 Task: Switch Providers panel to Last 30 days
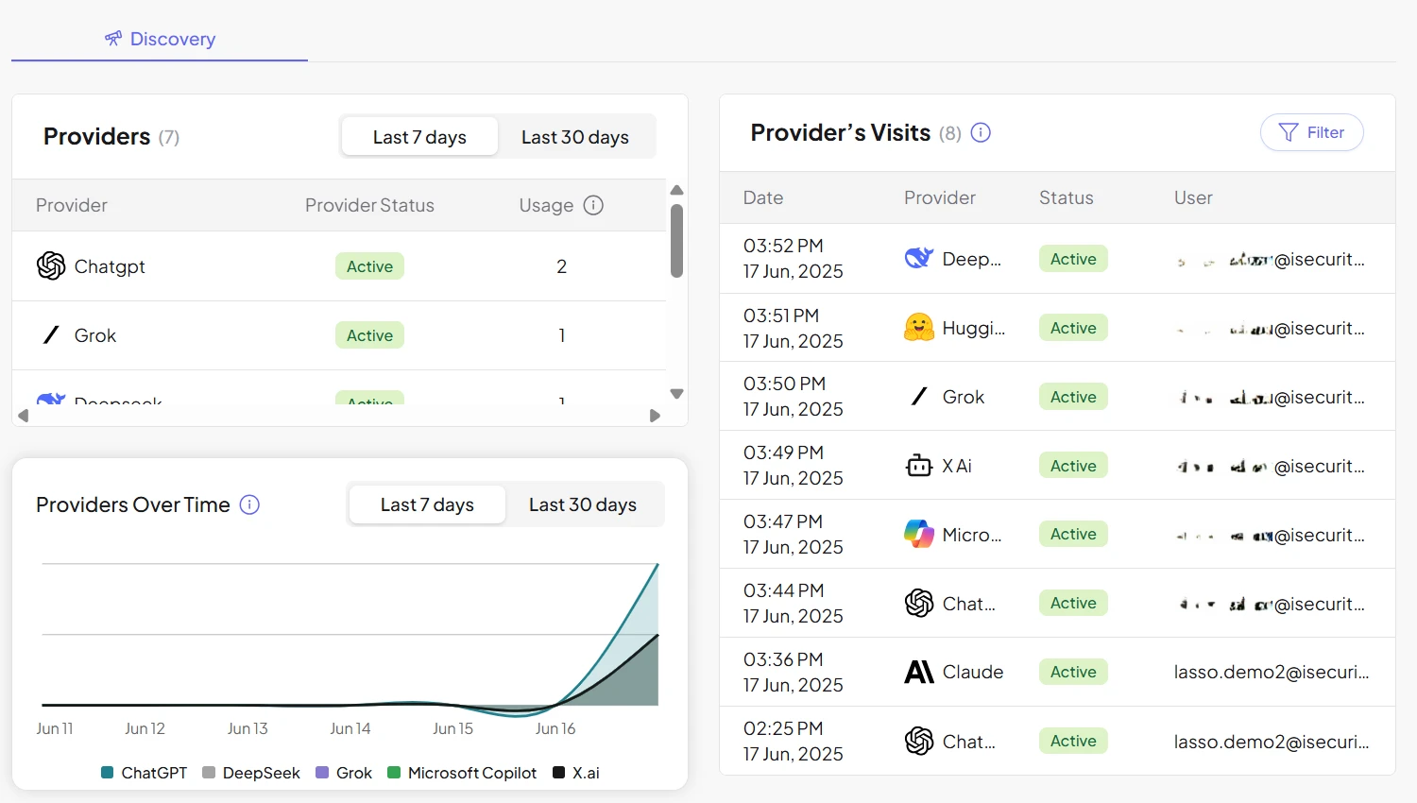click(x=575, y=136)
